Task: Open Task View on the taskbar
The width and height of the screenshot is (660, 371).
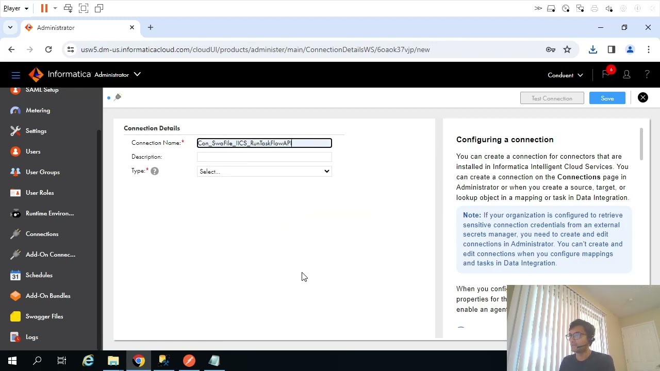Action: (62, 361)
